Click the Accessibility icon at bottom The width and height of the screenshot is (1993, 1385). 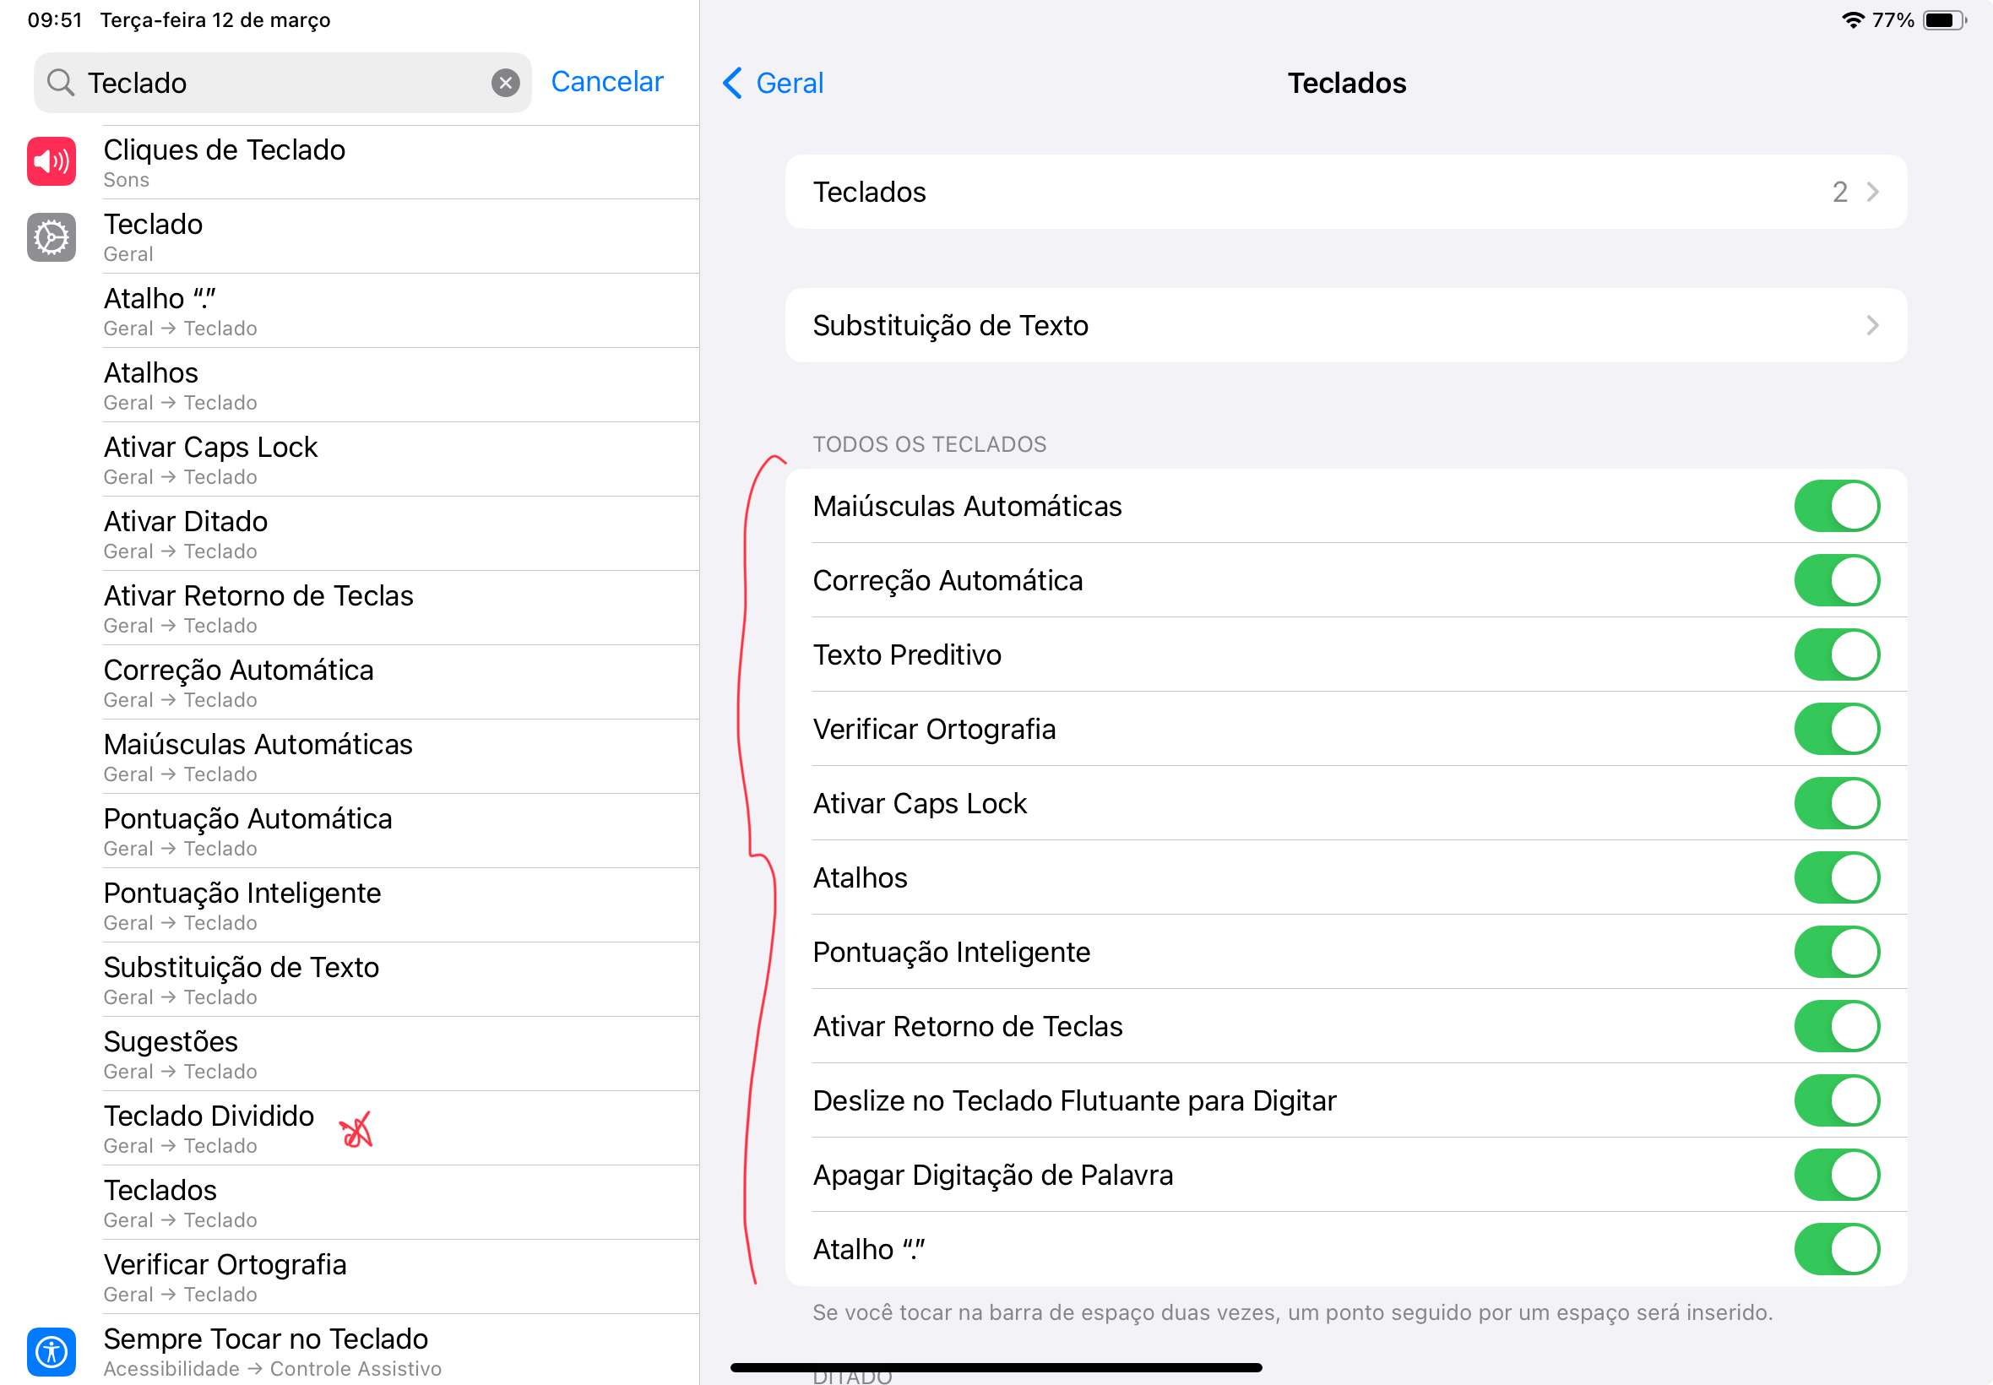point(52,1351)
